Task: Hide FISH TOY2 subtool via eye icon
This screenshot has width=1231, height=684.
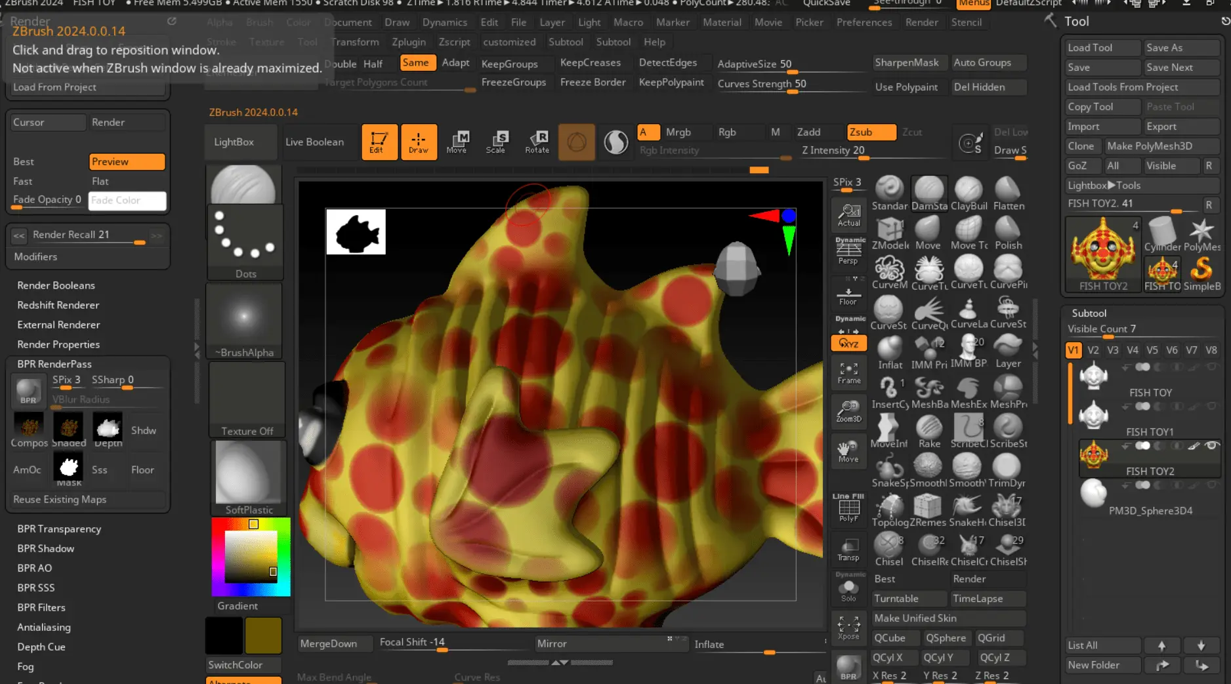Action: [1212, 445]
